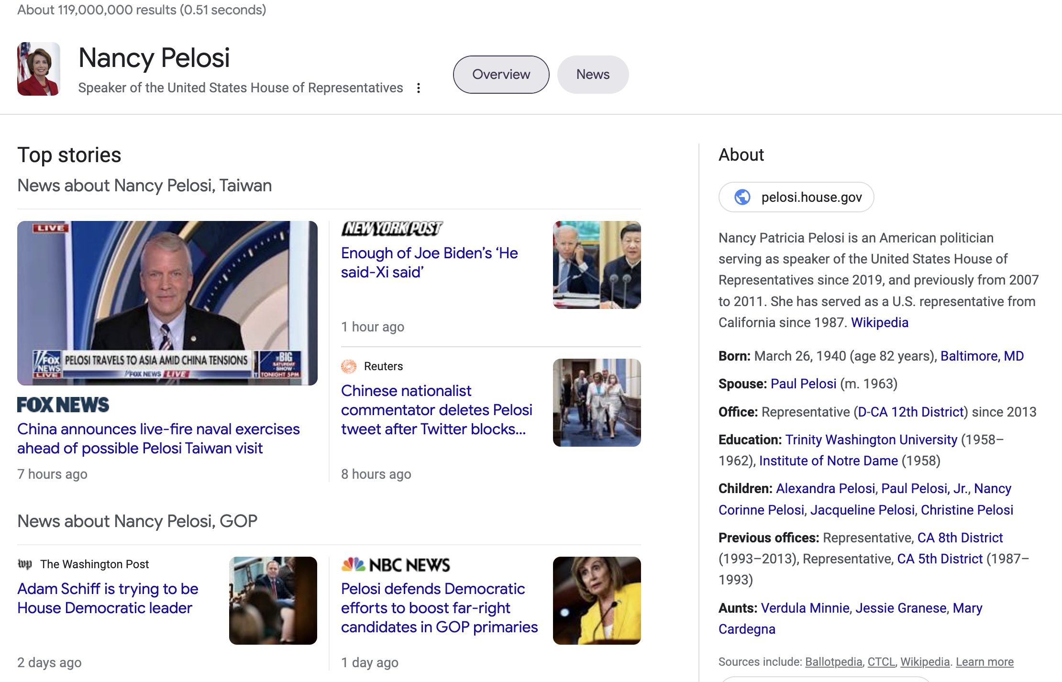Click the Speaker of the House subtitle
The image size is (1062, 682).
[241, 88]
